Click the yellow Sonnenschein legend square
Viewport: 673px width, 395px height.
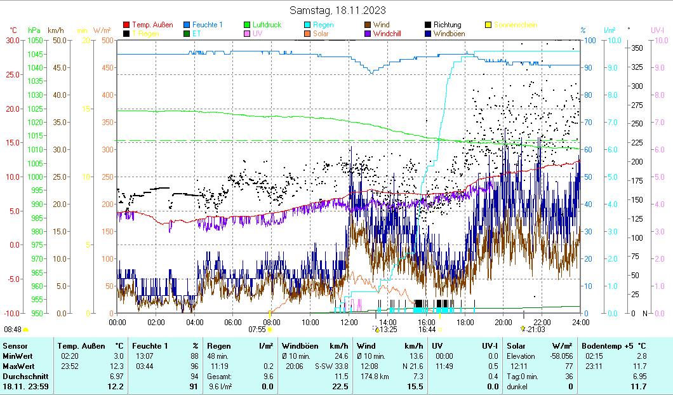pos(489,25)
